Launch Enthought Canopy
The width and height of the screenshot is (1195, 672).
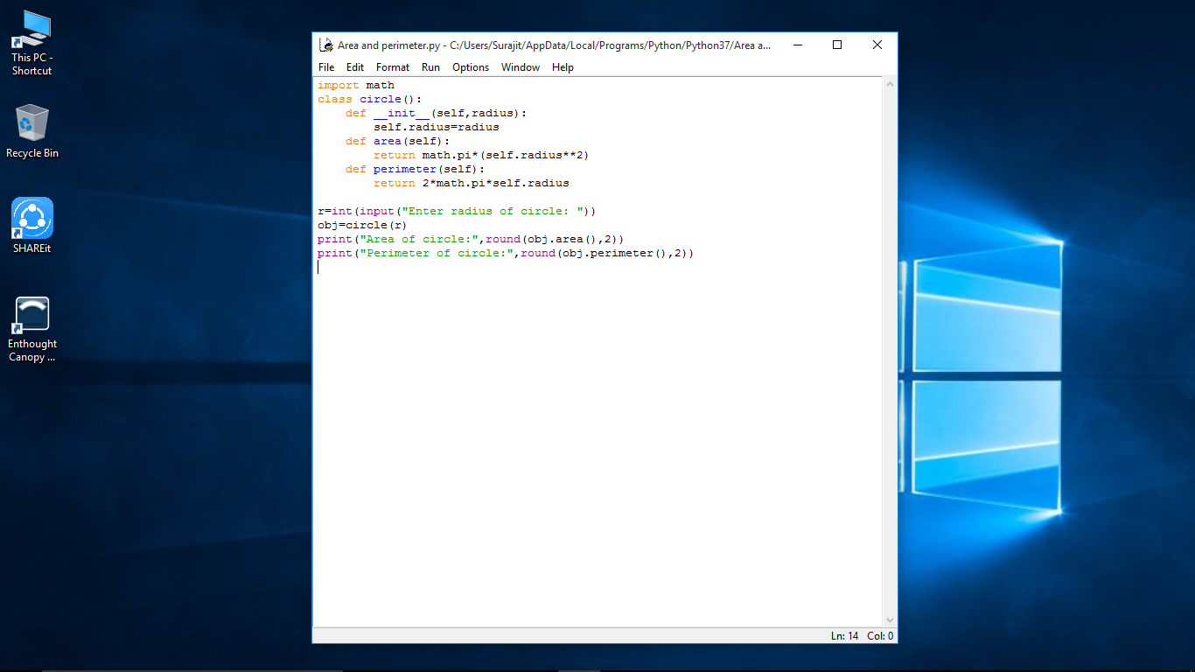click(x=31, y=315)
